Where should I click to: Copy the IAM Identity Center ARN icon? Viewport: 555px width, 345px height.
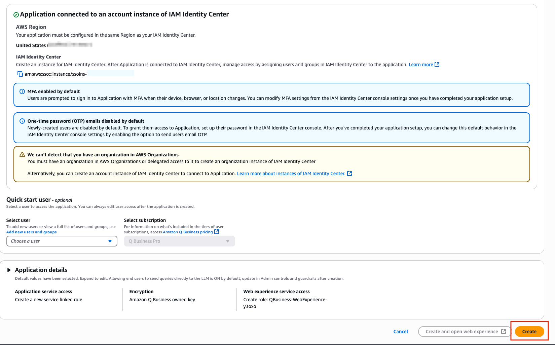click(x=20, y=74)
